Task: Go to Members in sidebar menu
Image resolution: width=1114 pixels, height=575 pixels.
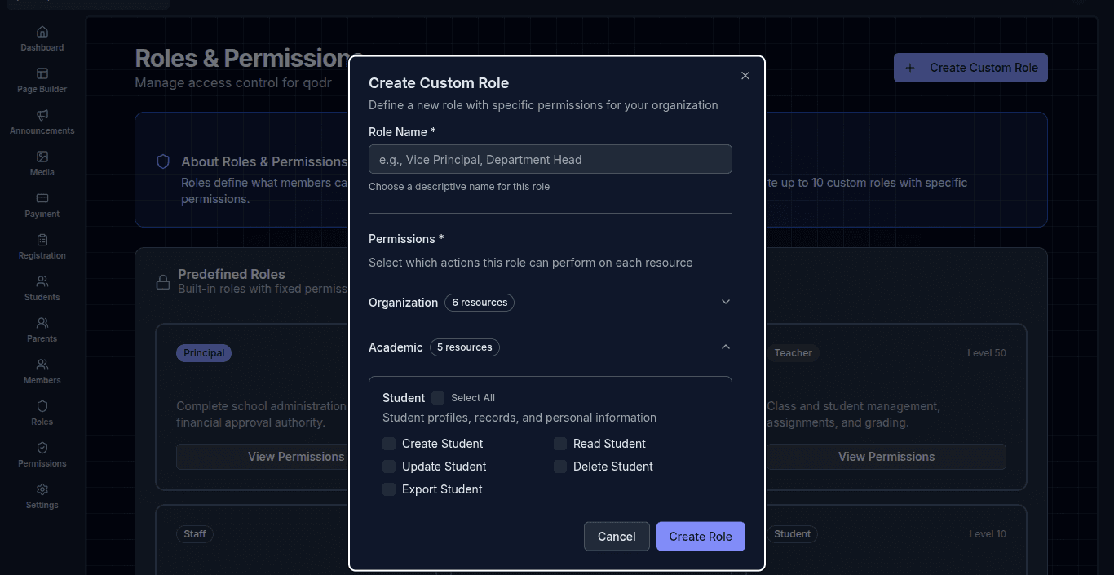Action: [42, 371]
